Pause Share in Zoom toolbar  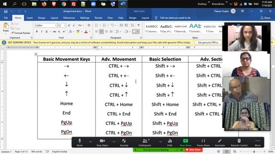pyautogui.click(x=203, y=142)
